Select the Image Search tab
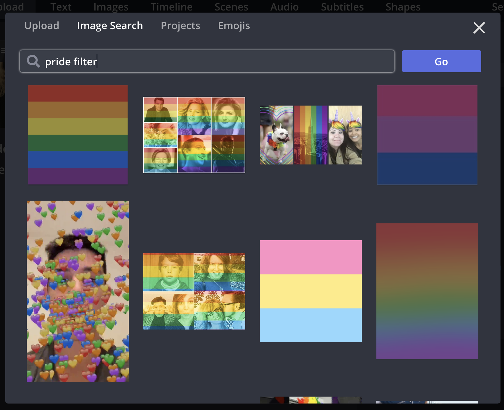504x410 pixels. [x=110, y=26]
